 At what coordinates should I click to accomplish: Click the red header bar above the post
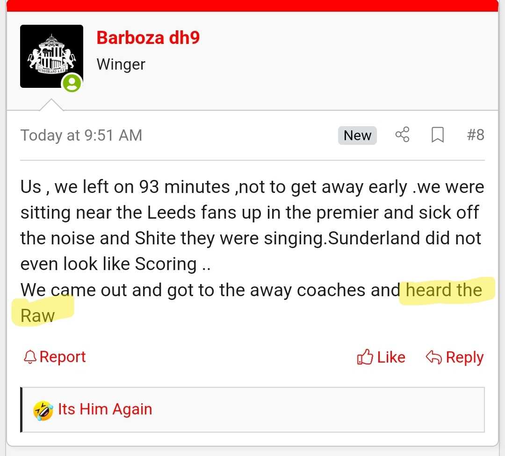[252, 6]
